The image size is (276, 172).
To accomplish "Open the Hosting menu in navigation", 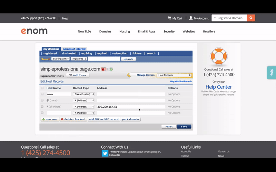I will point(125,31).
